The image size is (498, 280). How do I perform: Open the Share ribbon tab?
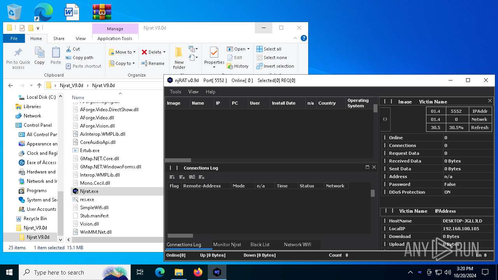(59, 38)
